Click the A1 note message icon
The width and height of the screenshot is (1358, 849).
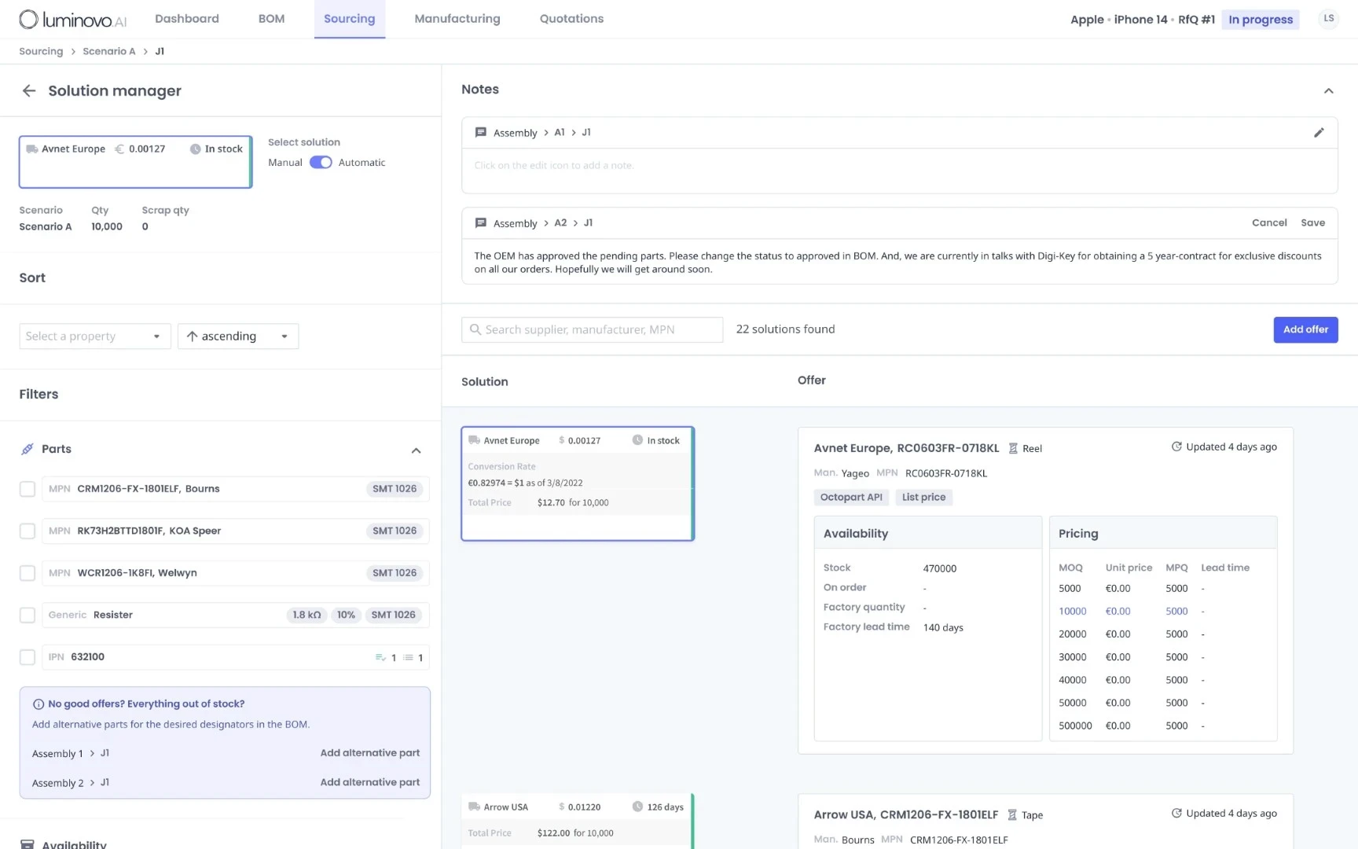tap(481, 133)
